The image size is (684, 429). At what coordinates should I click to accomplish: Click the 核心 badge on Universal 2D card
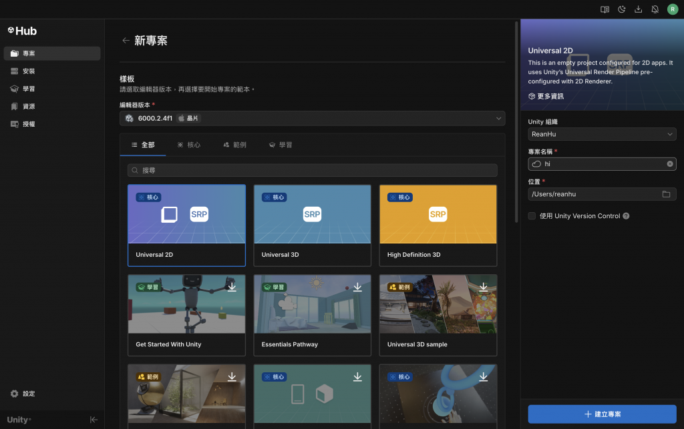[x=148, y=197]
